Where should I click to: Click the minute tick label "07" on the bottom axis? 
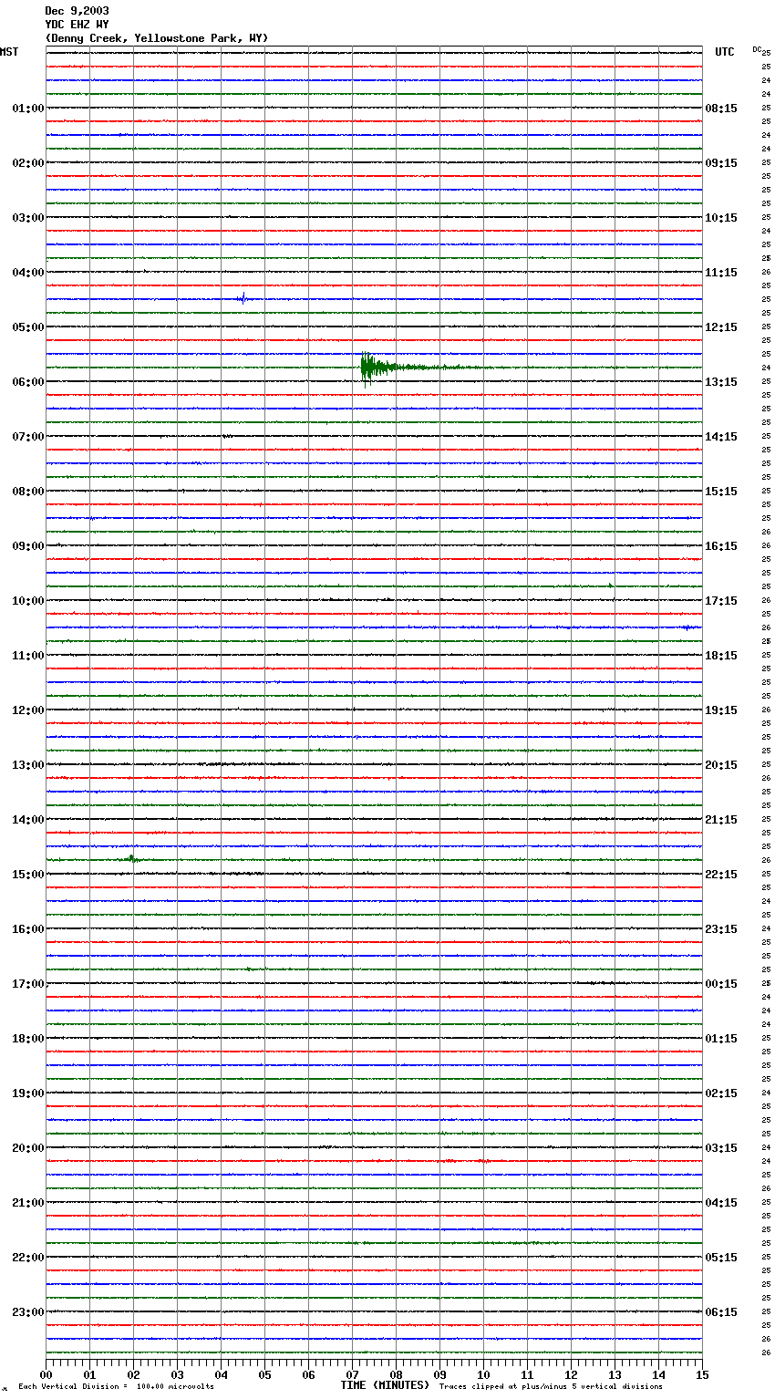click(352, 1374)
